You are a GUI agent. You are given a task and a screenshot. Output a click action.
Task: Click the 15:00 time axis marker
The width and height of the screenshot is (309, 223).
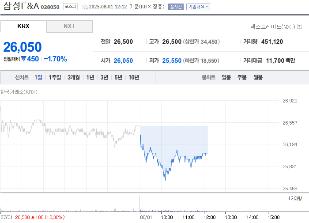[x=274, y=217]
